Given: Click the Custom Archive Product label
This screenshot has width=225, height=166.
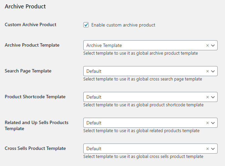Looking at the screenshot, I should click(31, 24).
